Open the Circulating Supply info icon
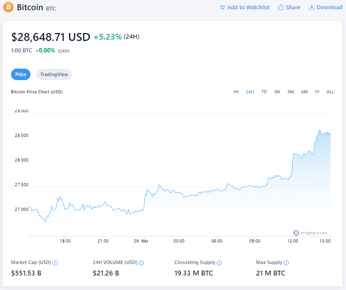This screenshot has width=346, height=290. [x=219, y=263]
